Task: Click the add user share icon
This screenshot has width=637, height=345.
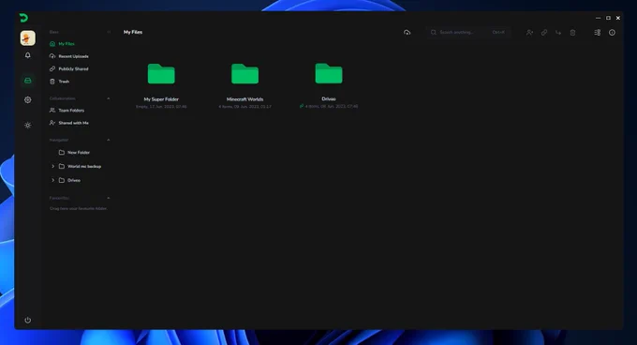Action: click(x=529, y=33)
